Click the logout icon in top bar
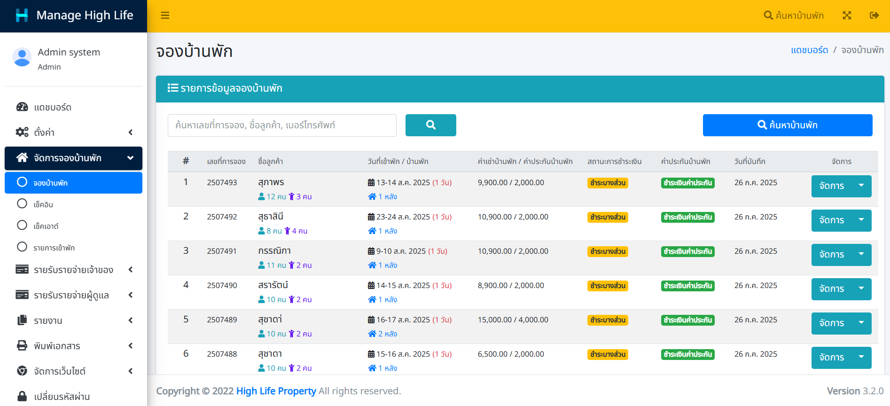The width and height of the screenshot is (890, 406). point(874,16)
